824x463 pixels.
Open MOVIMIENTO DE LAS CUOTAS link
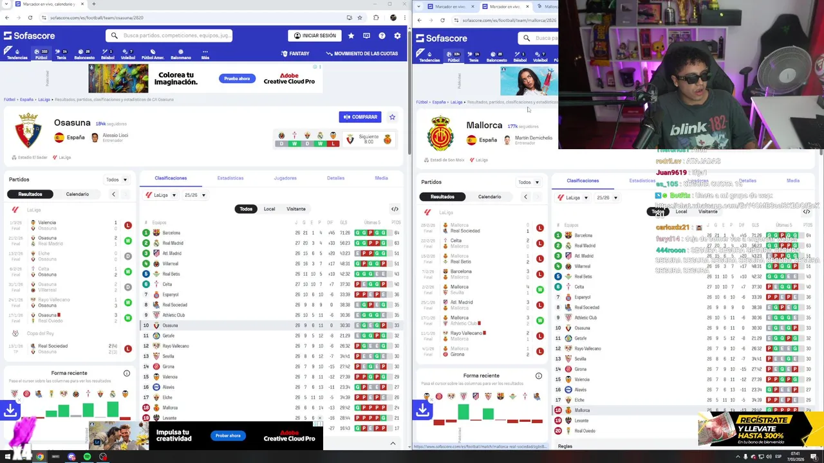(362, 54)
